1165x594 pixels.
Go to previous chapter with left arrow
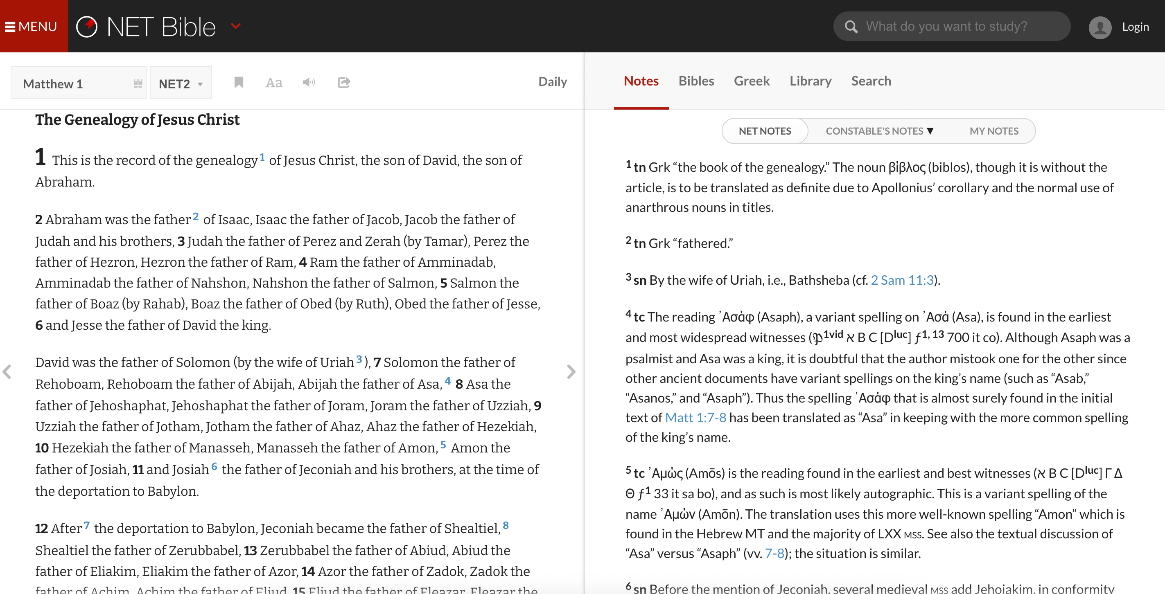(x=7, y=371)
